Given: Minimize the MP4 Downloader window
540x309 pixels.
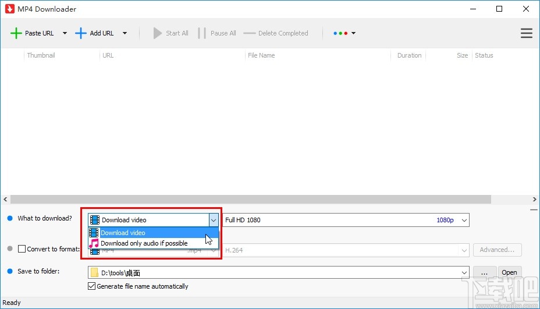Looking at the screenshot, I should tap(473, 9).
